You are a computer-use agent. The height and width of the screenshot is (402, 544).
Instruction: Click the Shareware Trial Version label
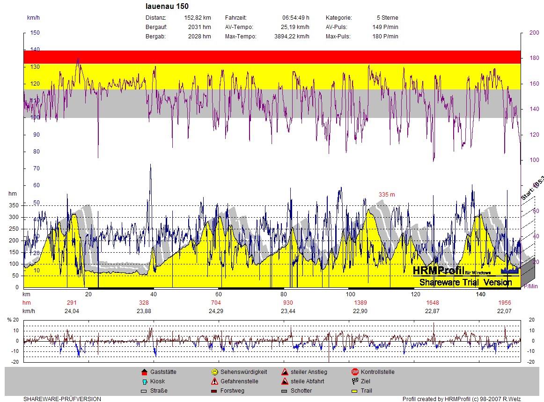pyautogui.click(x=465, y=282)
